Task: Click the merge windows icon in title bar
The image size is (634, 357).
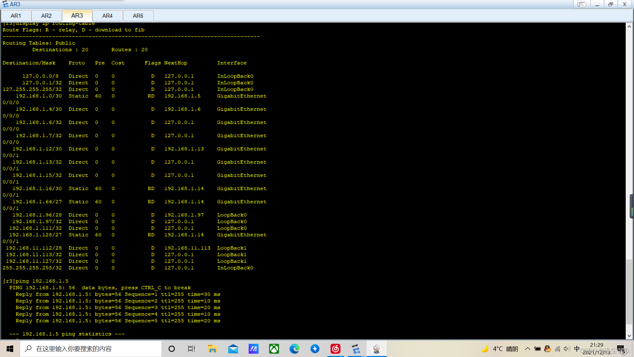Action: coord(582,4)
